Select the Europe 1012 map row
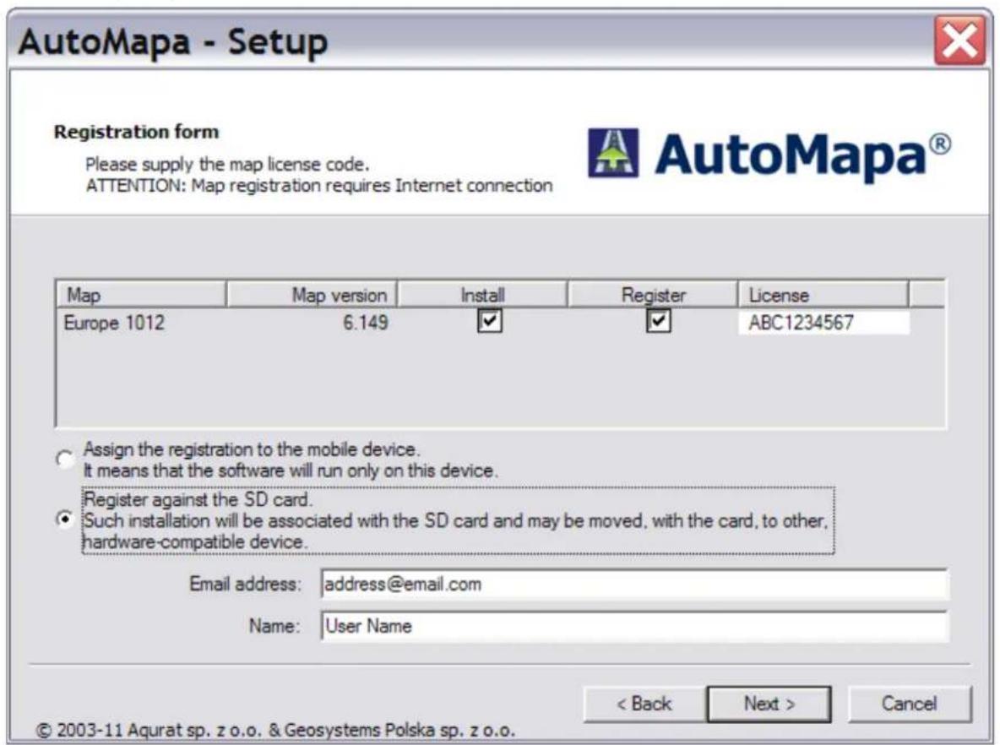This screenshot has height=745, width=1000. coord(500,322)
